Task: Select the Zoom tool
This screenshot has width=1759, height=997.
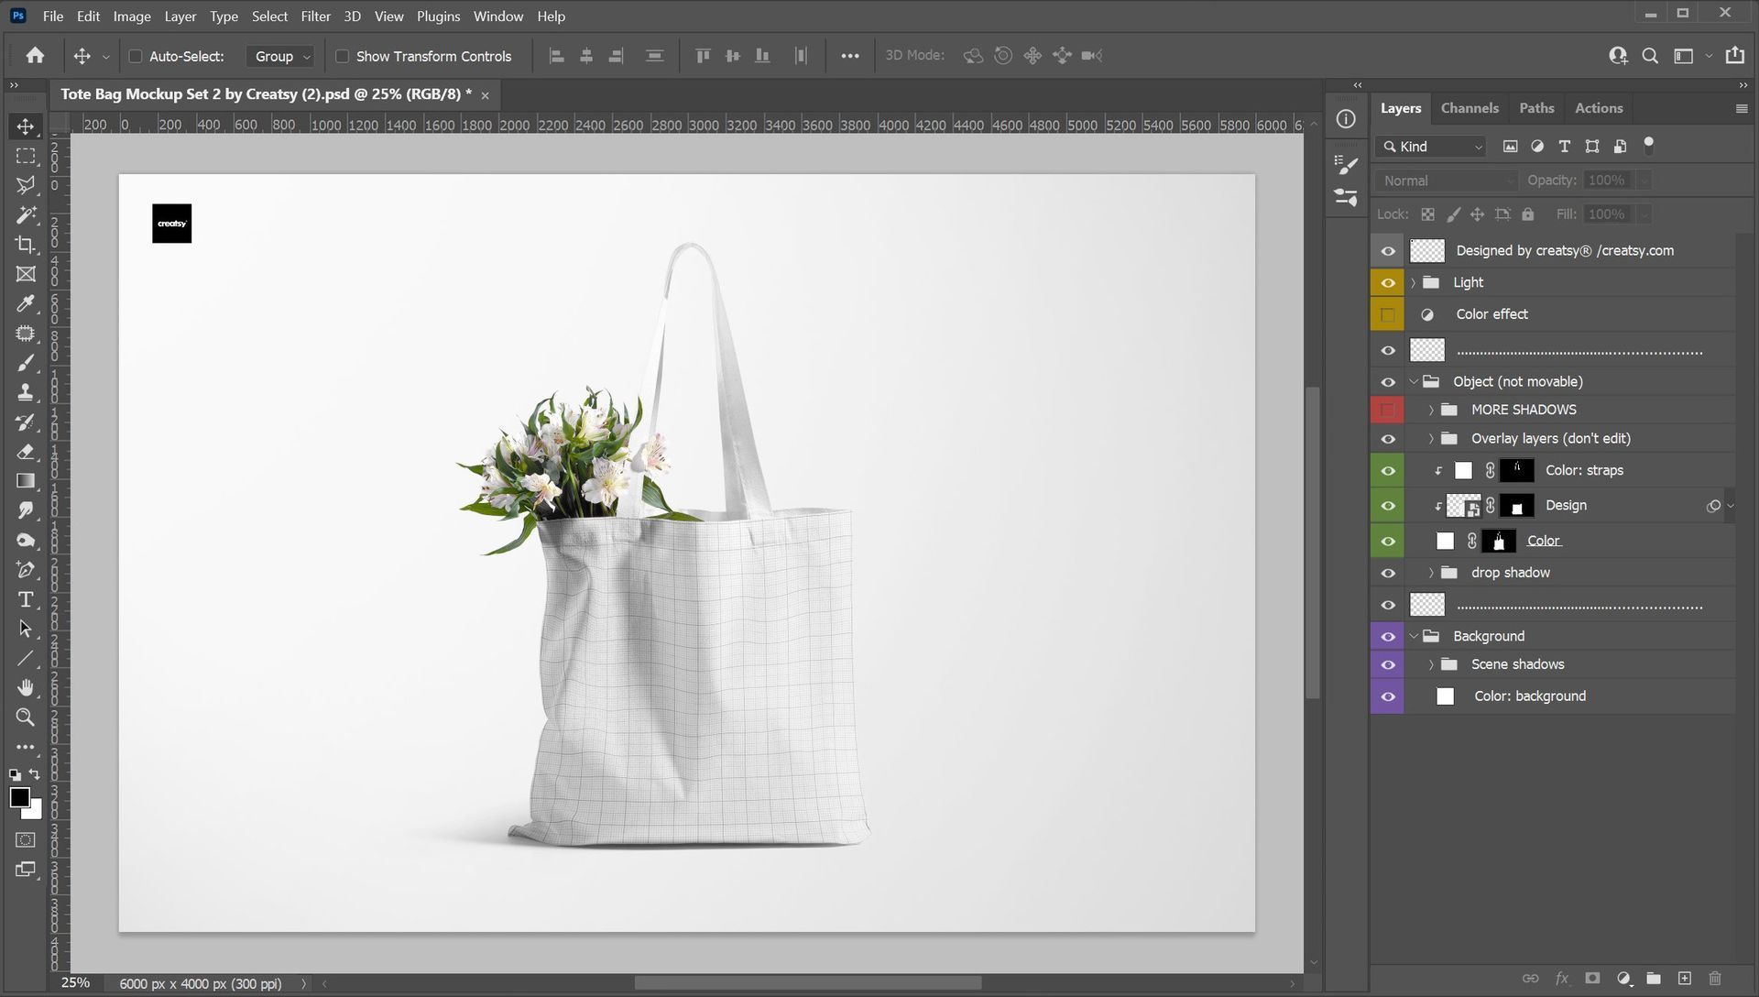Action: [x=26, y=717]
